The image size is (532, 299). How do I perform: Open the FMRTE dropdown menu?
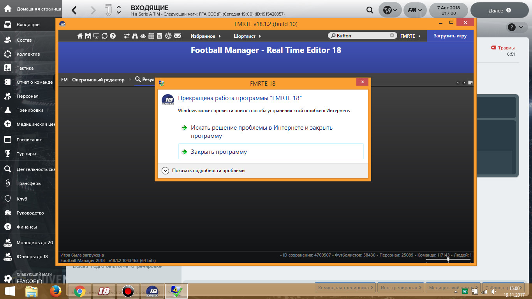click(x=410, y=36)
